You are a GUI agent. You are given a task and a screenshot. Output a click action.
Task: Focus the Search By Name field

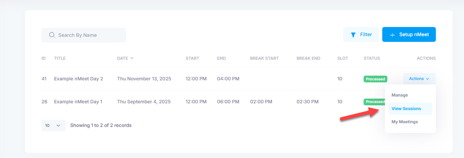88,35
